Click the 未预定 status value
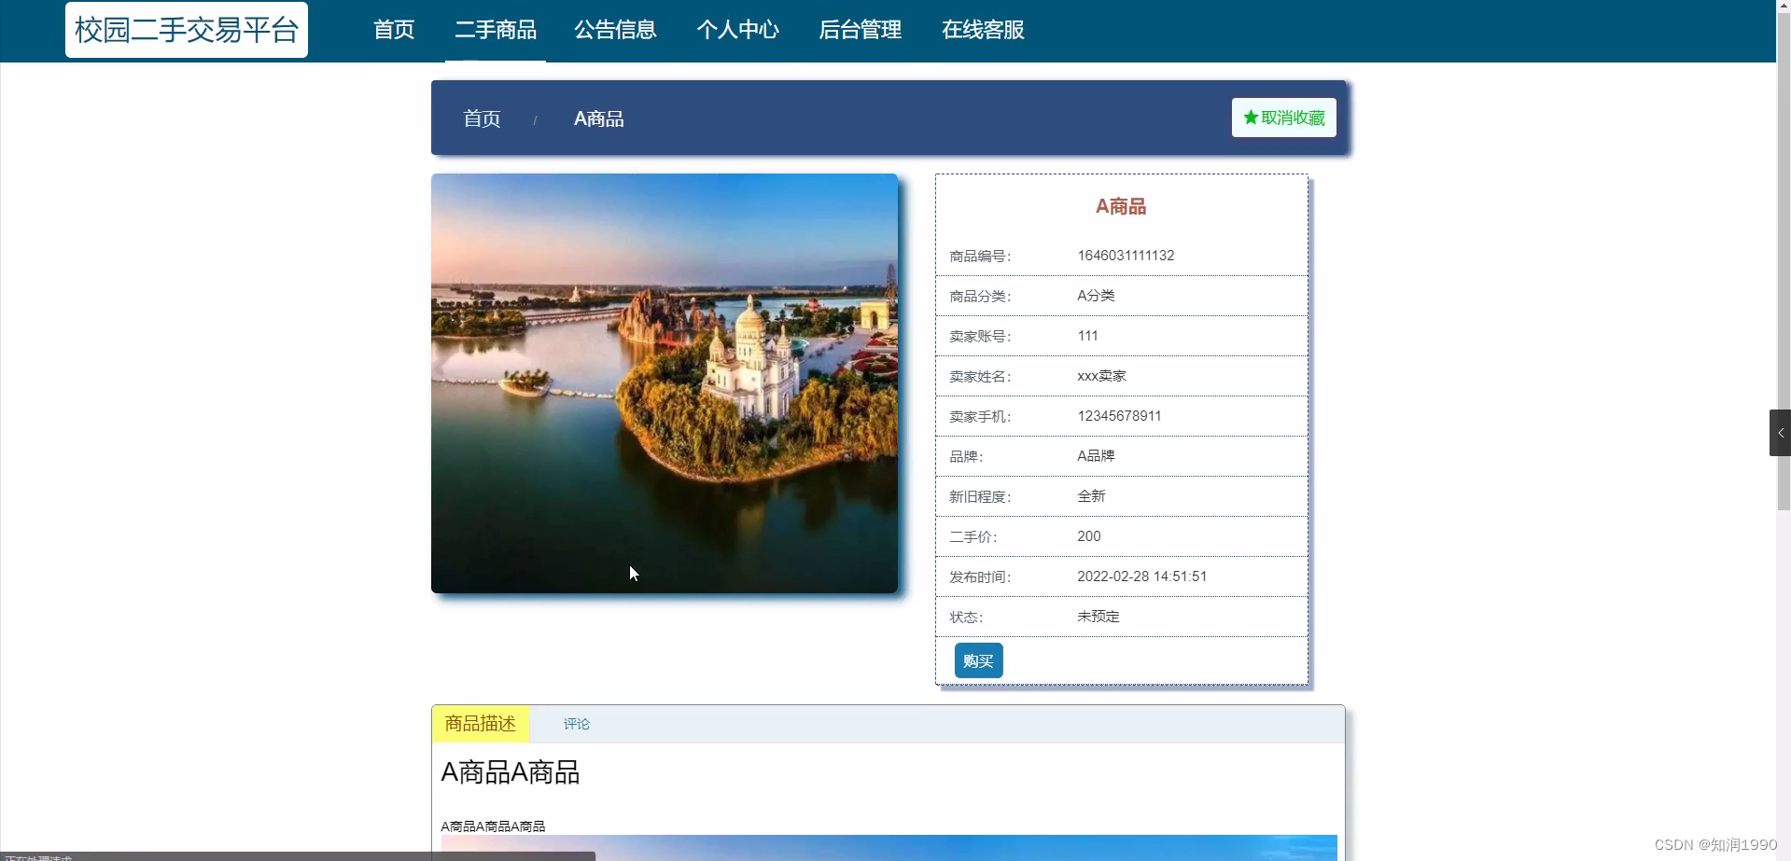Viewport: 1791px width, 861px height. 1098,617
